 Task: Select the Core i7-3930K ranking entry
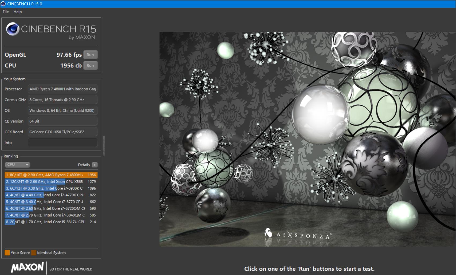pos(51,188)
